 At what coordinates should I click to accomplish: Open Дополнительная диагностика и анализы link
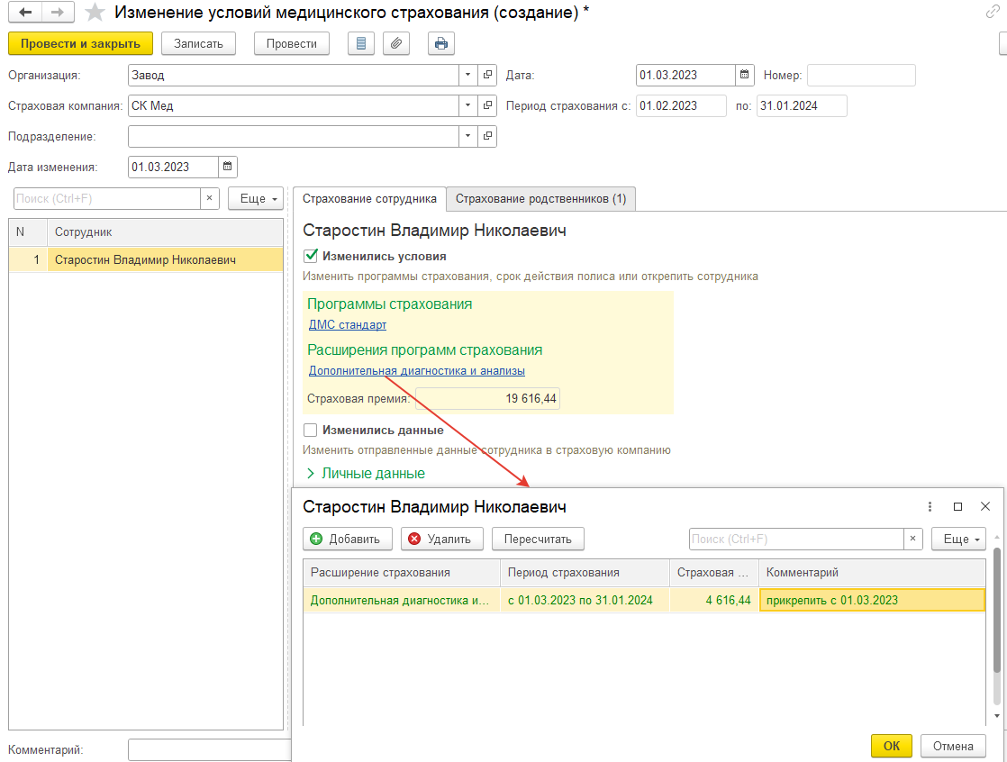click(x=417, y=370)
